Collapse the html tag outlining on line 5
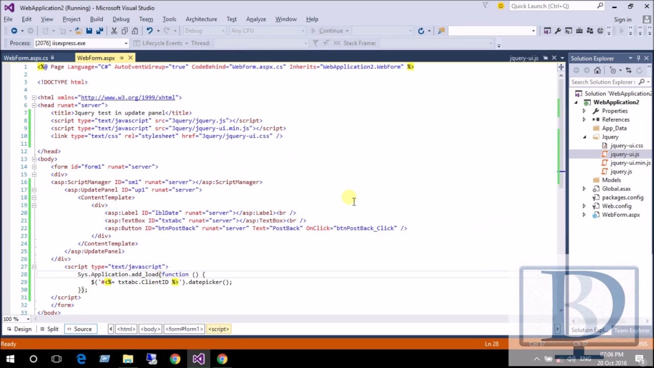 34,97
